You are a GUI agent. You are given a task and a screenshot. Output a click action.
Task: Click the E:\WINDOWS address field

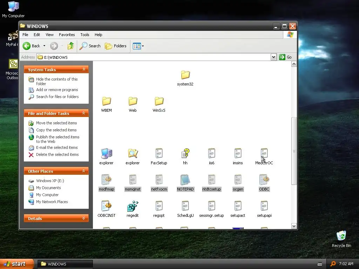coord(154,57)
